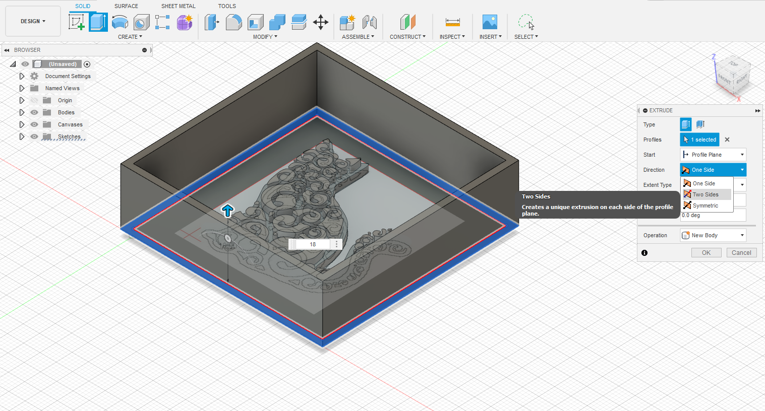Collapse the Unsaved root node
The image size is (765, 411).
tap(13, 64)
